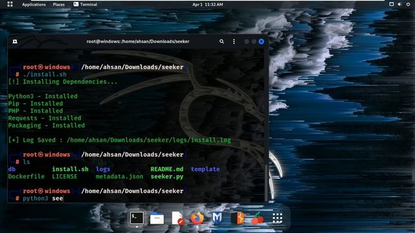Click the new tab icon in terminal titlebar
Image resolution: width=415 pixels, height=233 pixels.
click(15, 41)
